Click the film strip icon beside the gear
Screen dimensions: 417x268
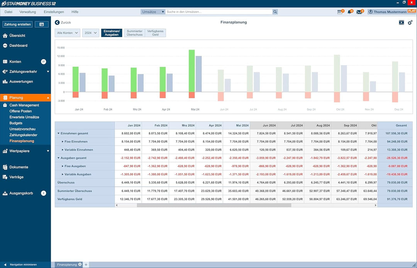[x=401, y=23]
